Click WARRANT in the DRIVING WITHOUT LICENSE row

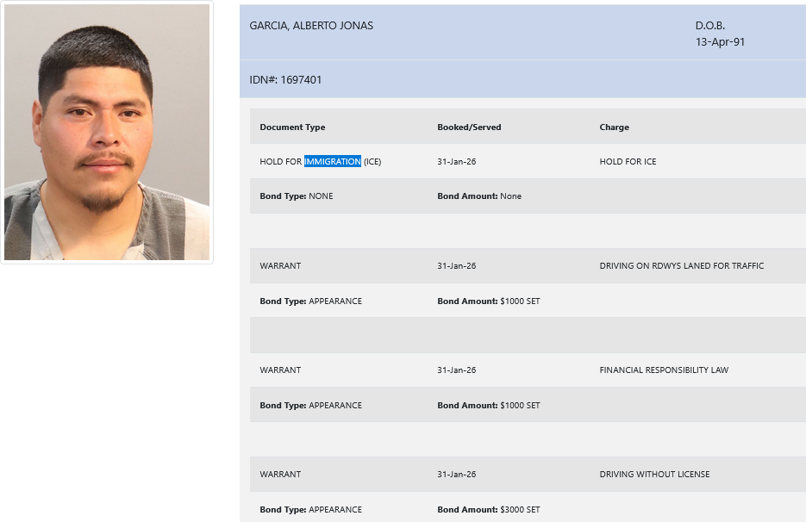pyautogui.click(x=280, y=475)
